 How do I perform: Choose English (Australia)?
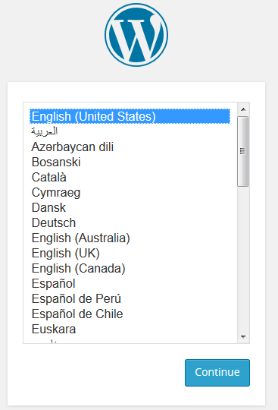[x=130, y=238]
